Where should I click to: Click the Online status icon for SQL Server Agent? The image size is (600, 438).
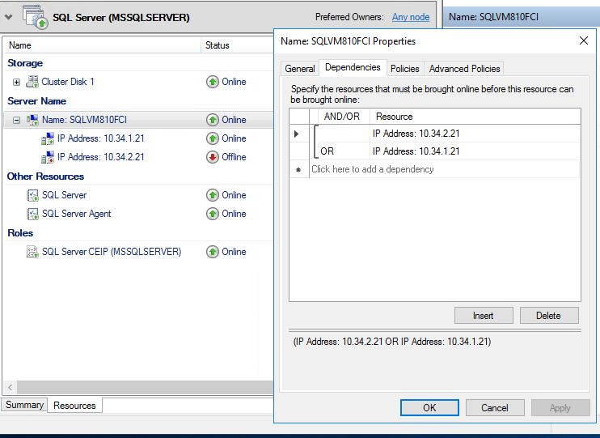[213, 214]
